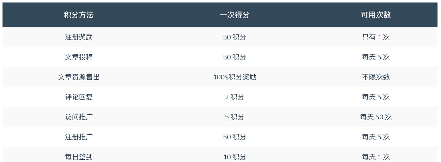The image size is (441, 162).
Task: Click the 每天 50 次 cell
Action: 376,117
